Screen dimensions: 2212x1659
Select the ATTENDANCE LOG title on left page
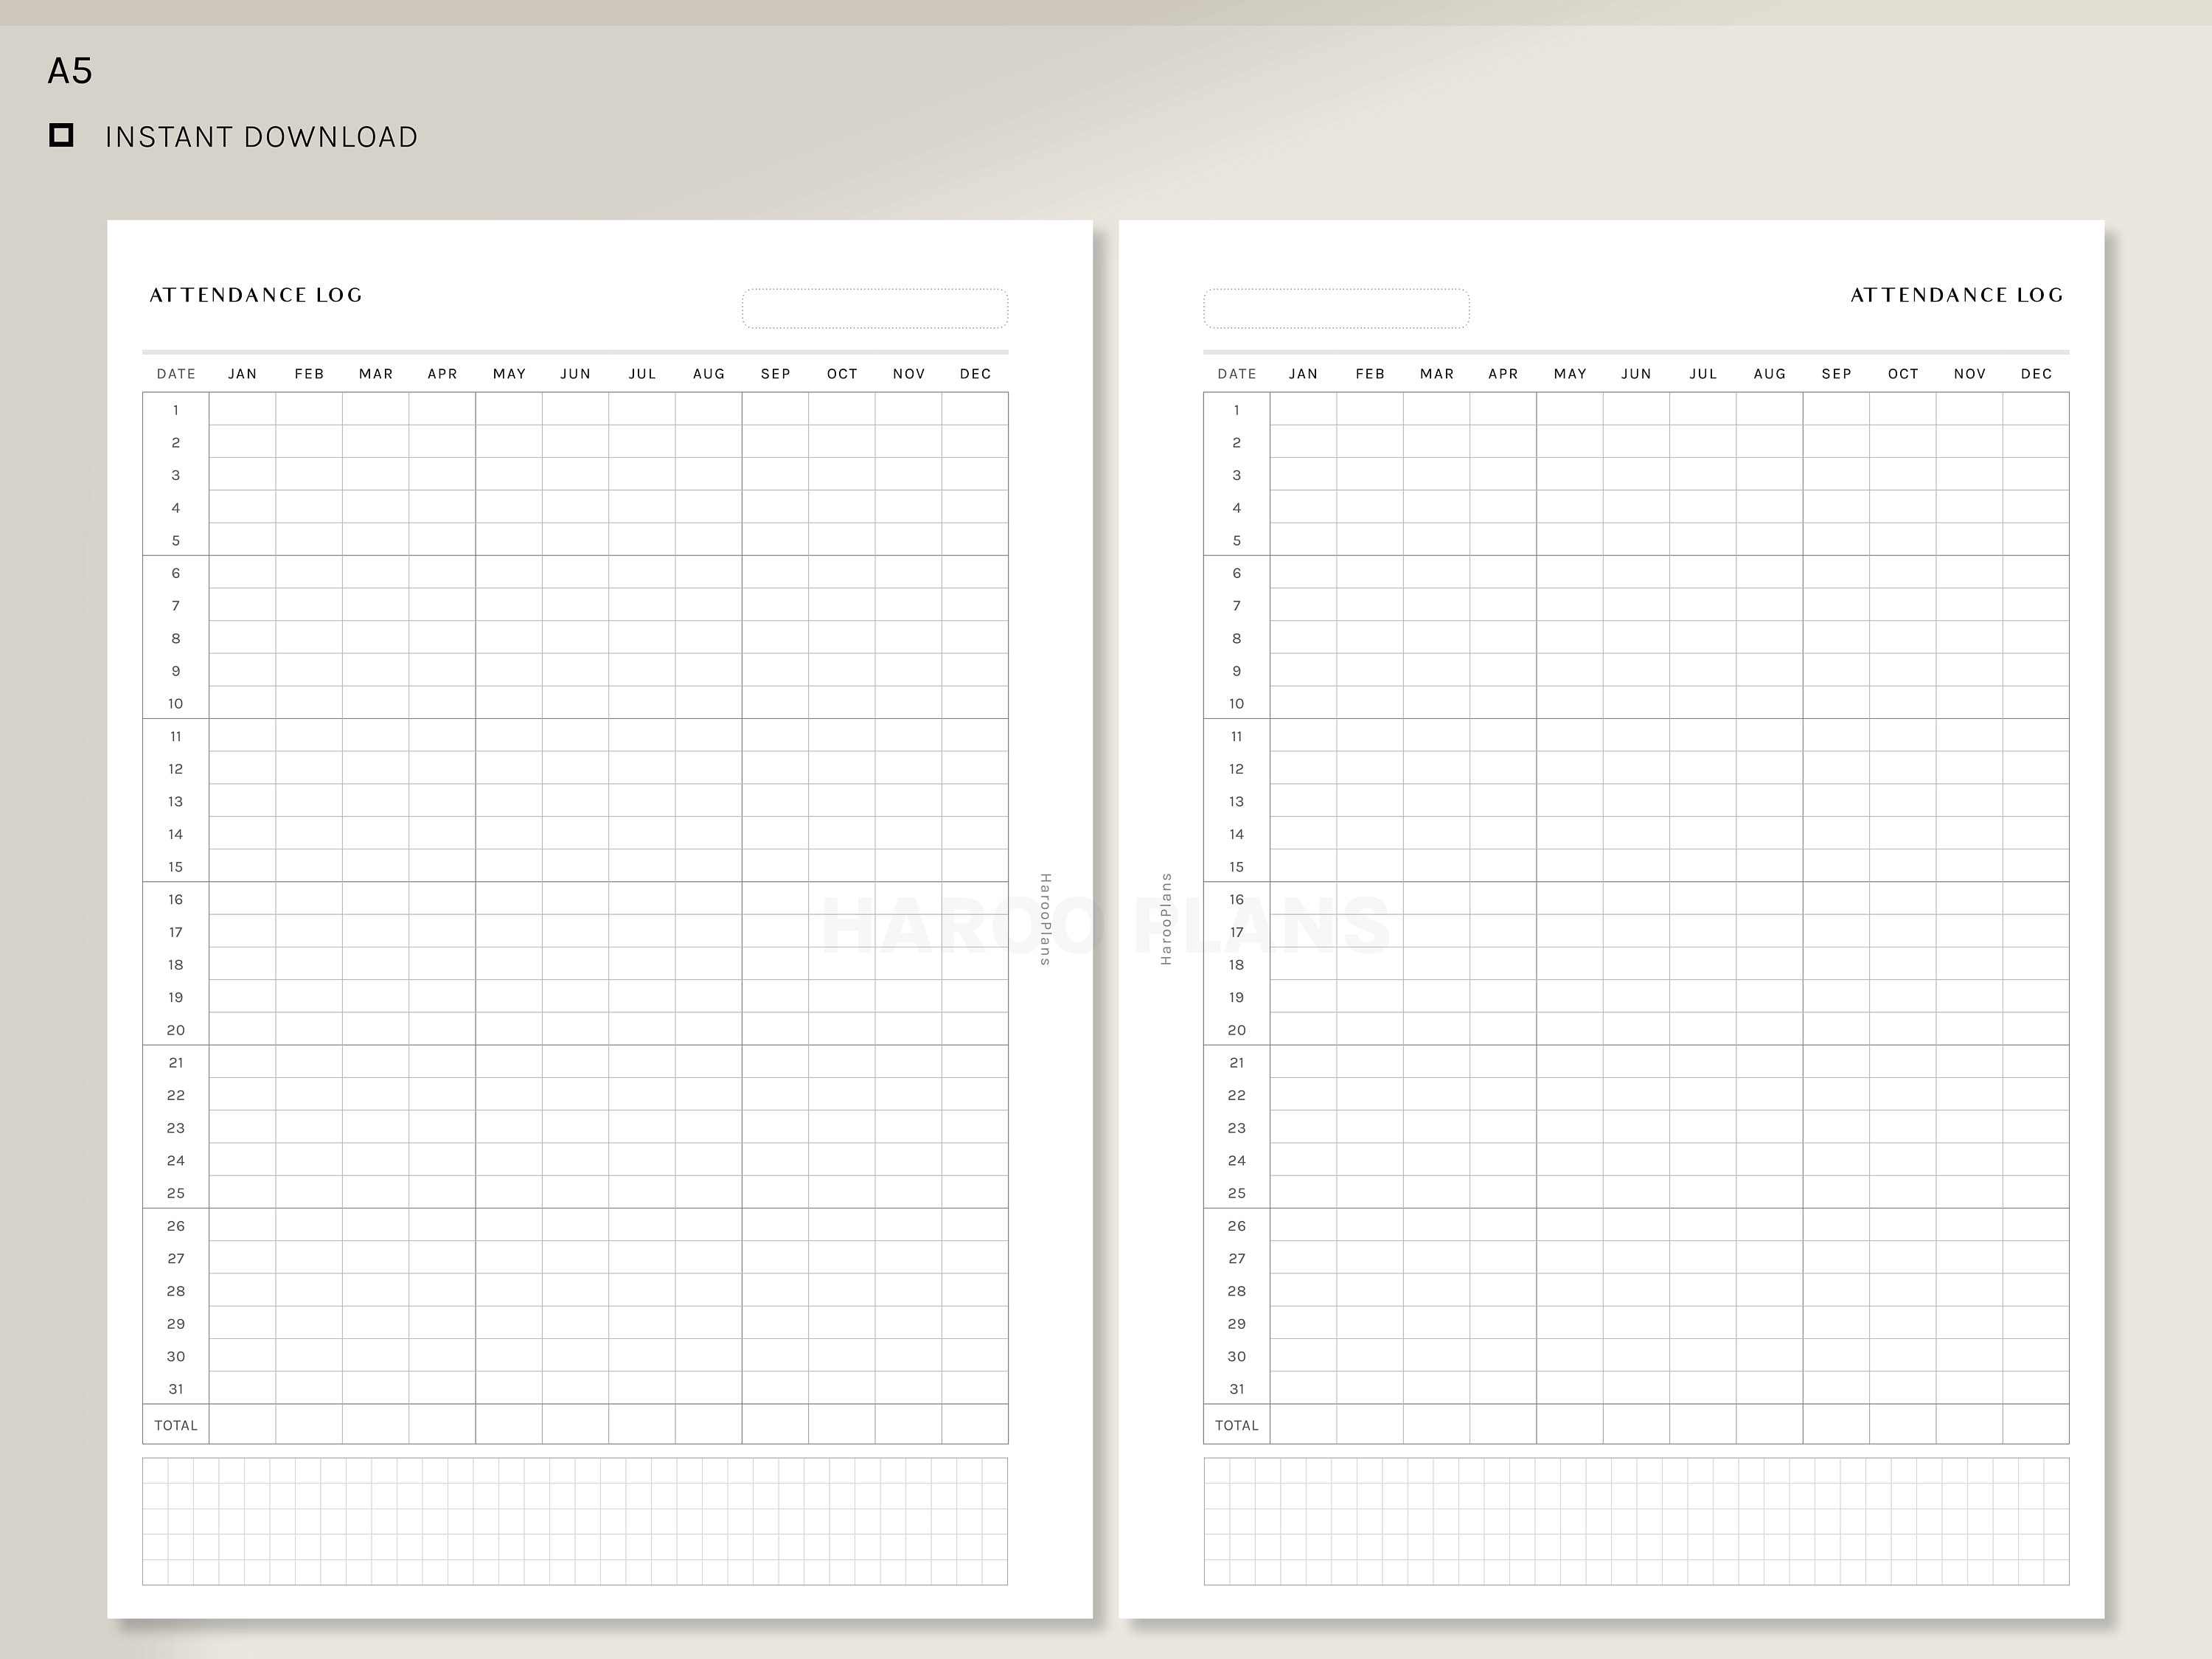[x=256, y=295]
